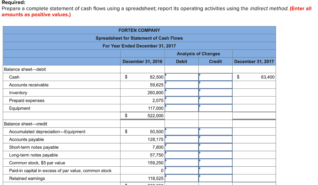Viewport: 318px width, 185px height.
Task: Click the 'Cash' row label
Action: point(14,77)
